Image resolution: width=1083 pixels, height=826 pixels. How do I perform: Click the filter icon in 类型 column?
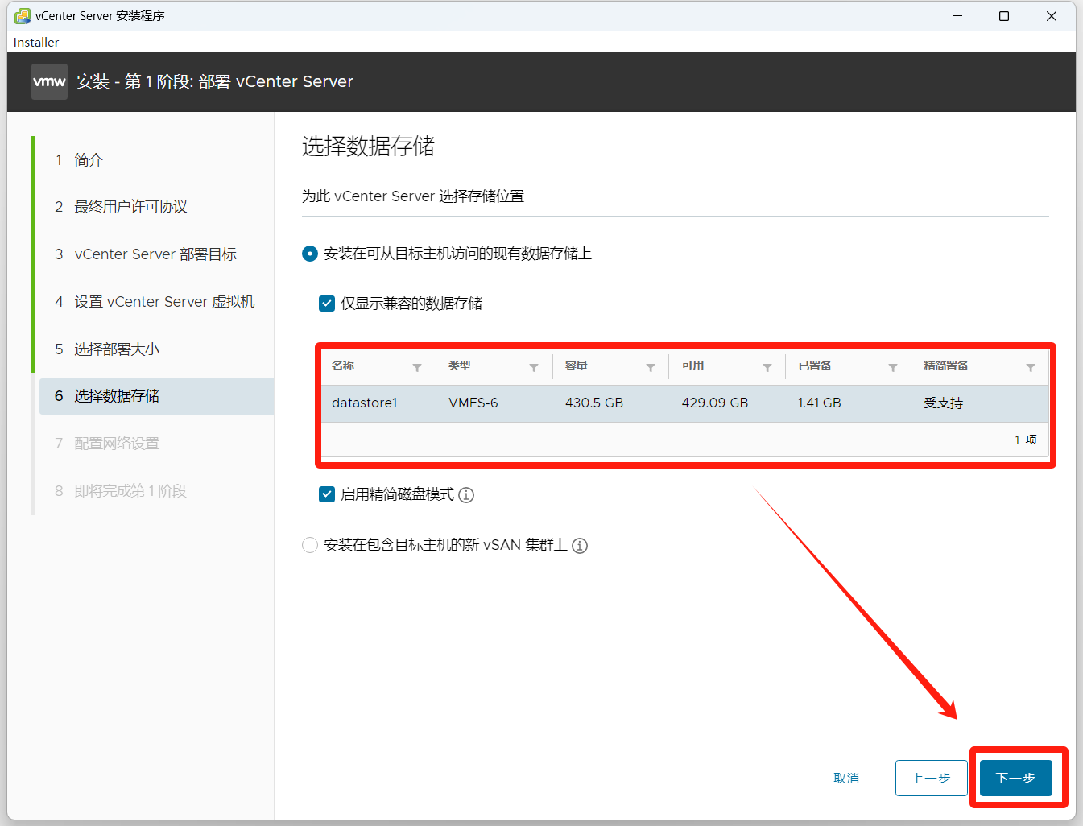pos(534,368)
